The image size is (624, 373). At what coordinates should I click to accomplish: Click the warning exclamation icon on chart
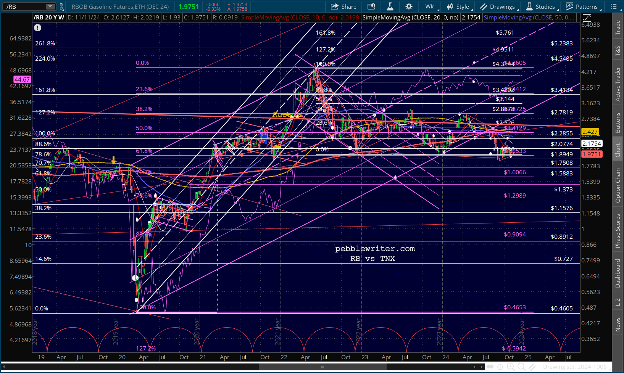37,27
